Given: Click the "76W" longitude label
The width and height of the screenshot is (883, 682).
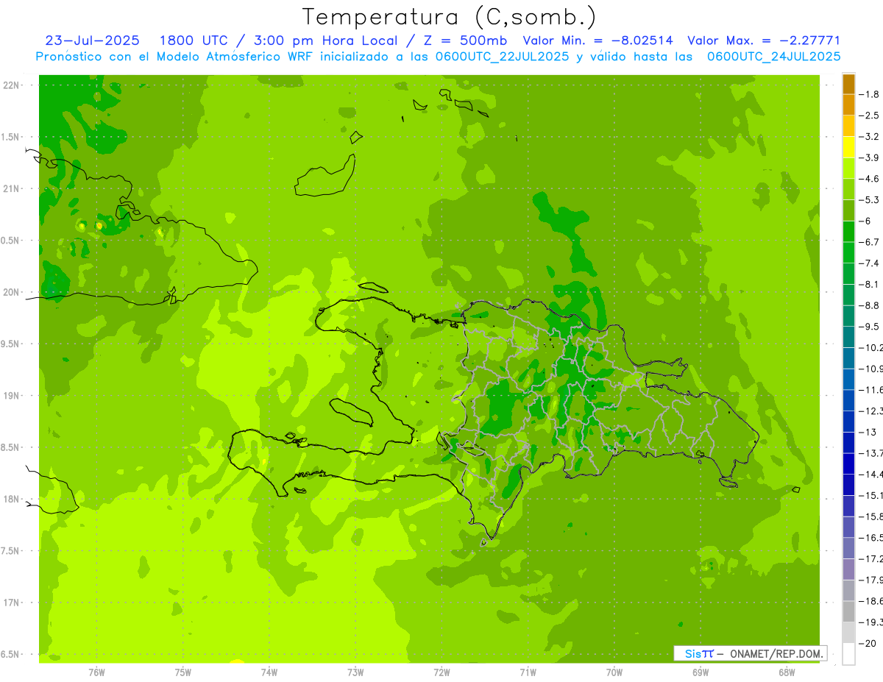Looking at the screenshot, I should tap(96, 672).
